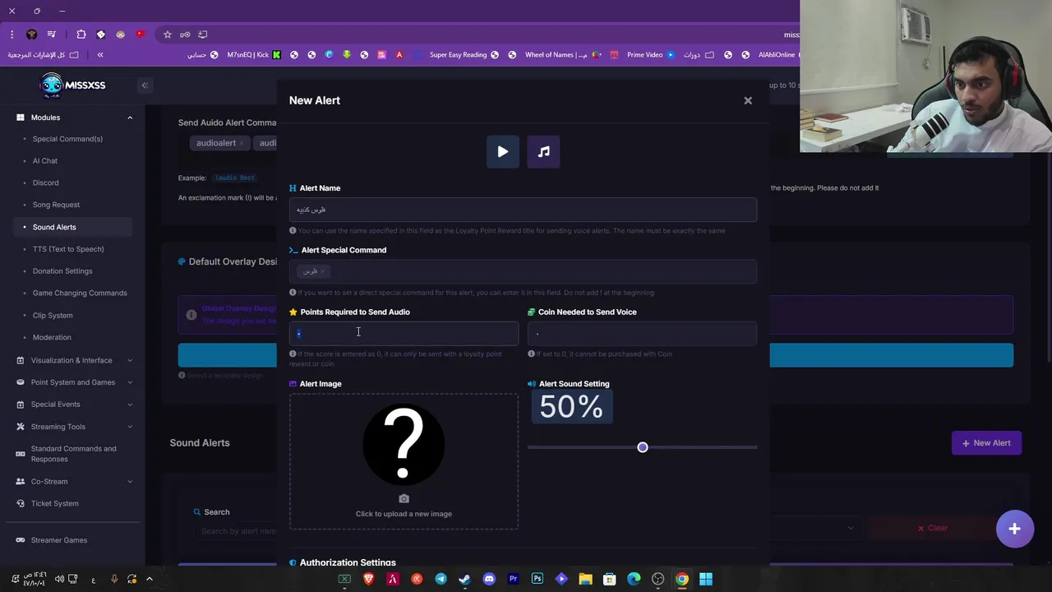
Task: Open Game Changing Commands
Action: coord(80,293)
